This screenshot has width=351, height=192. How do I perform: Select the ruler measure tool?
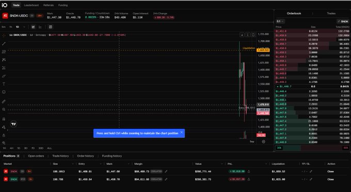click(4, 101)
